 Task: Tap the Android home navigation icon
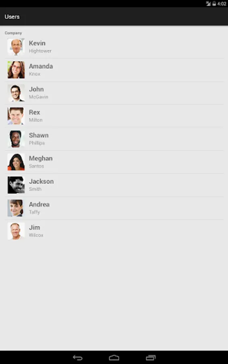pos(114,358)
